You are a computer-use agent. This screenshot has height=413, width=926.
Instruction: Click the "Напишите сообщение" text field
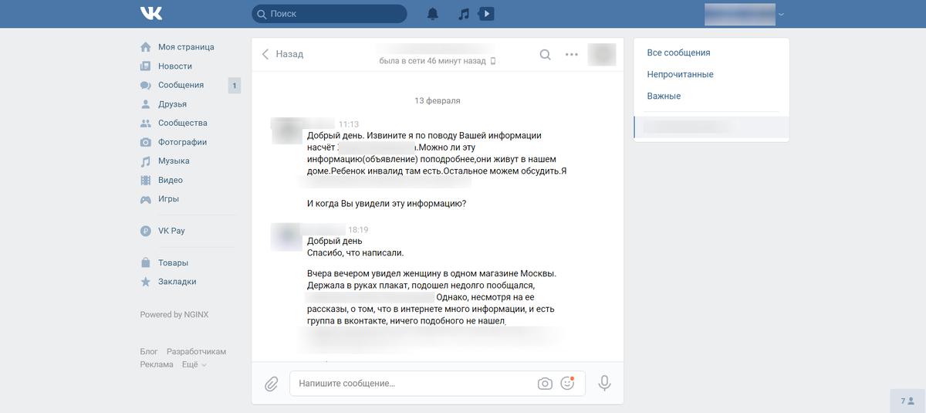(x=413, y=383)
